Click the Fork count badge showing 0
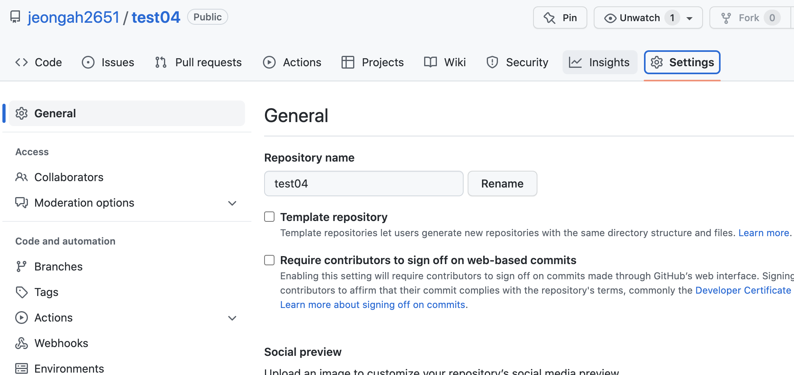The image size is (794, 375). coord(772,18)
